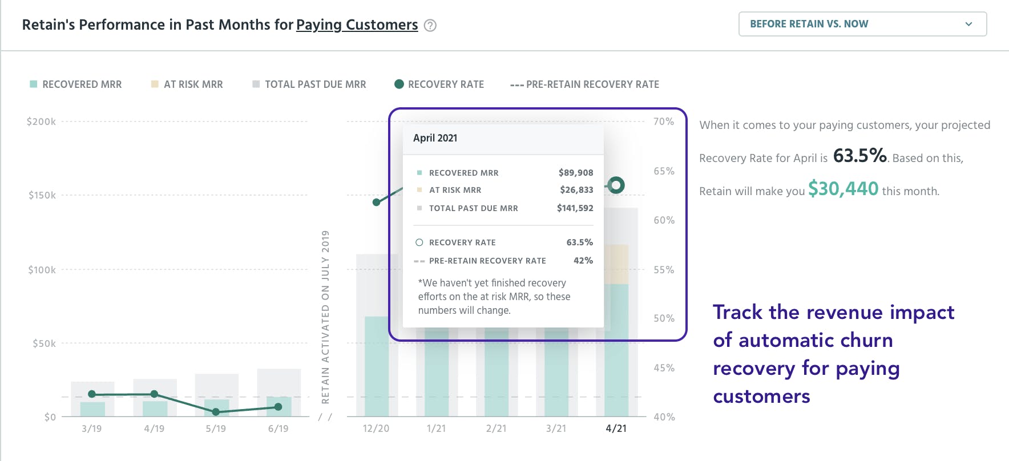The width and height of the screenshot is (1009, 461).
Task: Toggle the Total Past Due MRR legend
Action: click(x=309, y=84)
